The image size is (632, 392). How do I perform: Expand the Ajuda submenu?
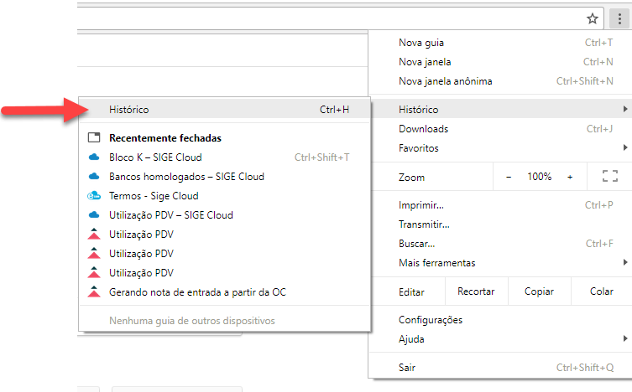(x=500, y=339)
